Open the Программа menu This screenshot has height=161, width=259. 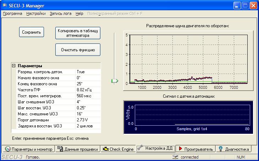[12, 13]
